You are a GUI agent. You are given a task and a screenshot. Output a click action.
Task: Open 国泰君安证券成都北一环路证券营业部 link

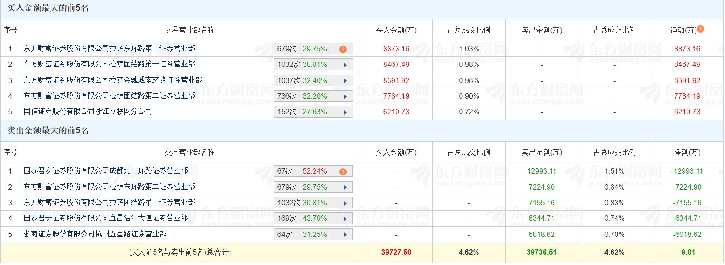click(x=106, y=170)
